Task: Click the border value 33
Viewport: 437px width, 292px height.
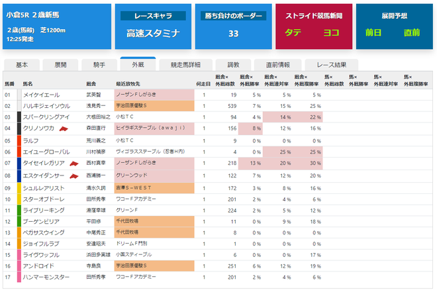Action: (233, 34)
